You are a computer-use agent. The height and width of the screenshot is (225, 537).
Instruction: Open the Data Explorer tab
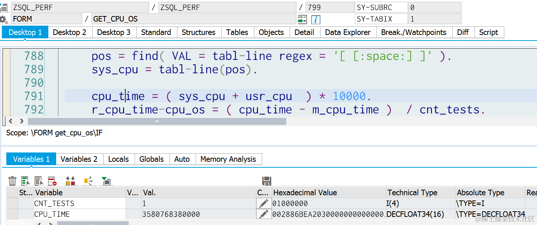(x=348, y=32)
